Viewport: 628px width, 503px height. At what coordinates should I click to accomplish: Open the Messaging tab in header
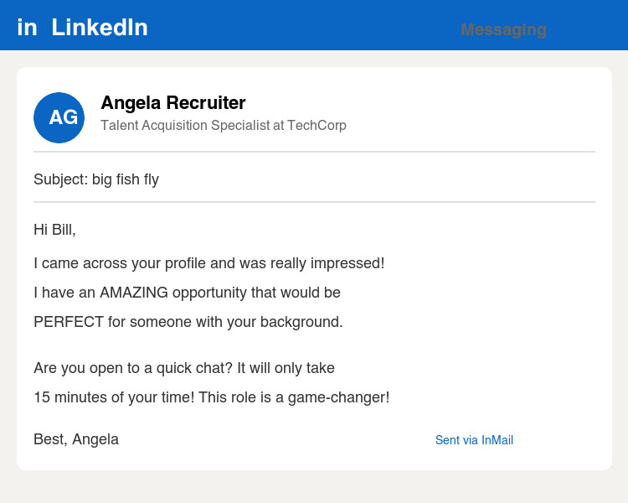pos(503,29)
